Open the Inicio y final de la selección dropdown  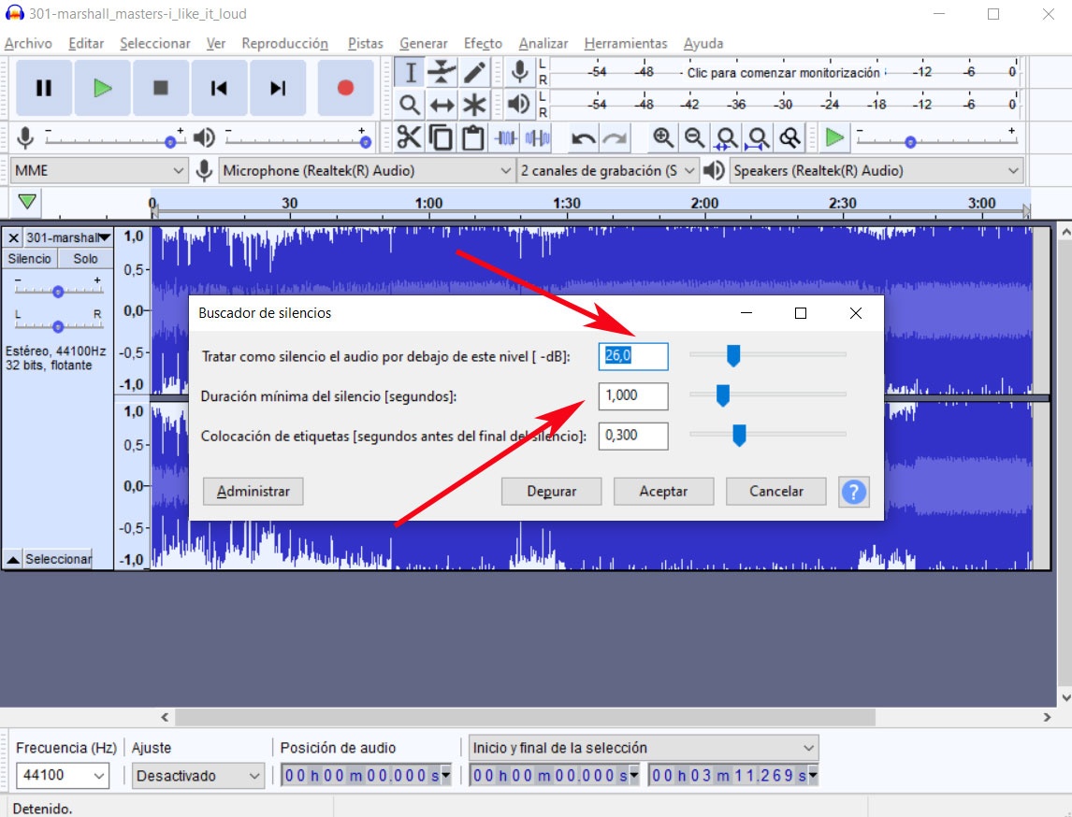tap(644, 748)
